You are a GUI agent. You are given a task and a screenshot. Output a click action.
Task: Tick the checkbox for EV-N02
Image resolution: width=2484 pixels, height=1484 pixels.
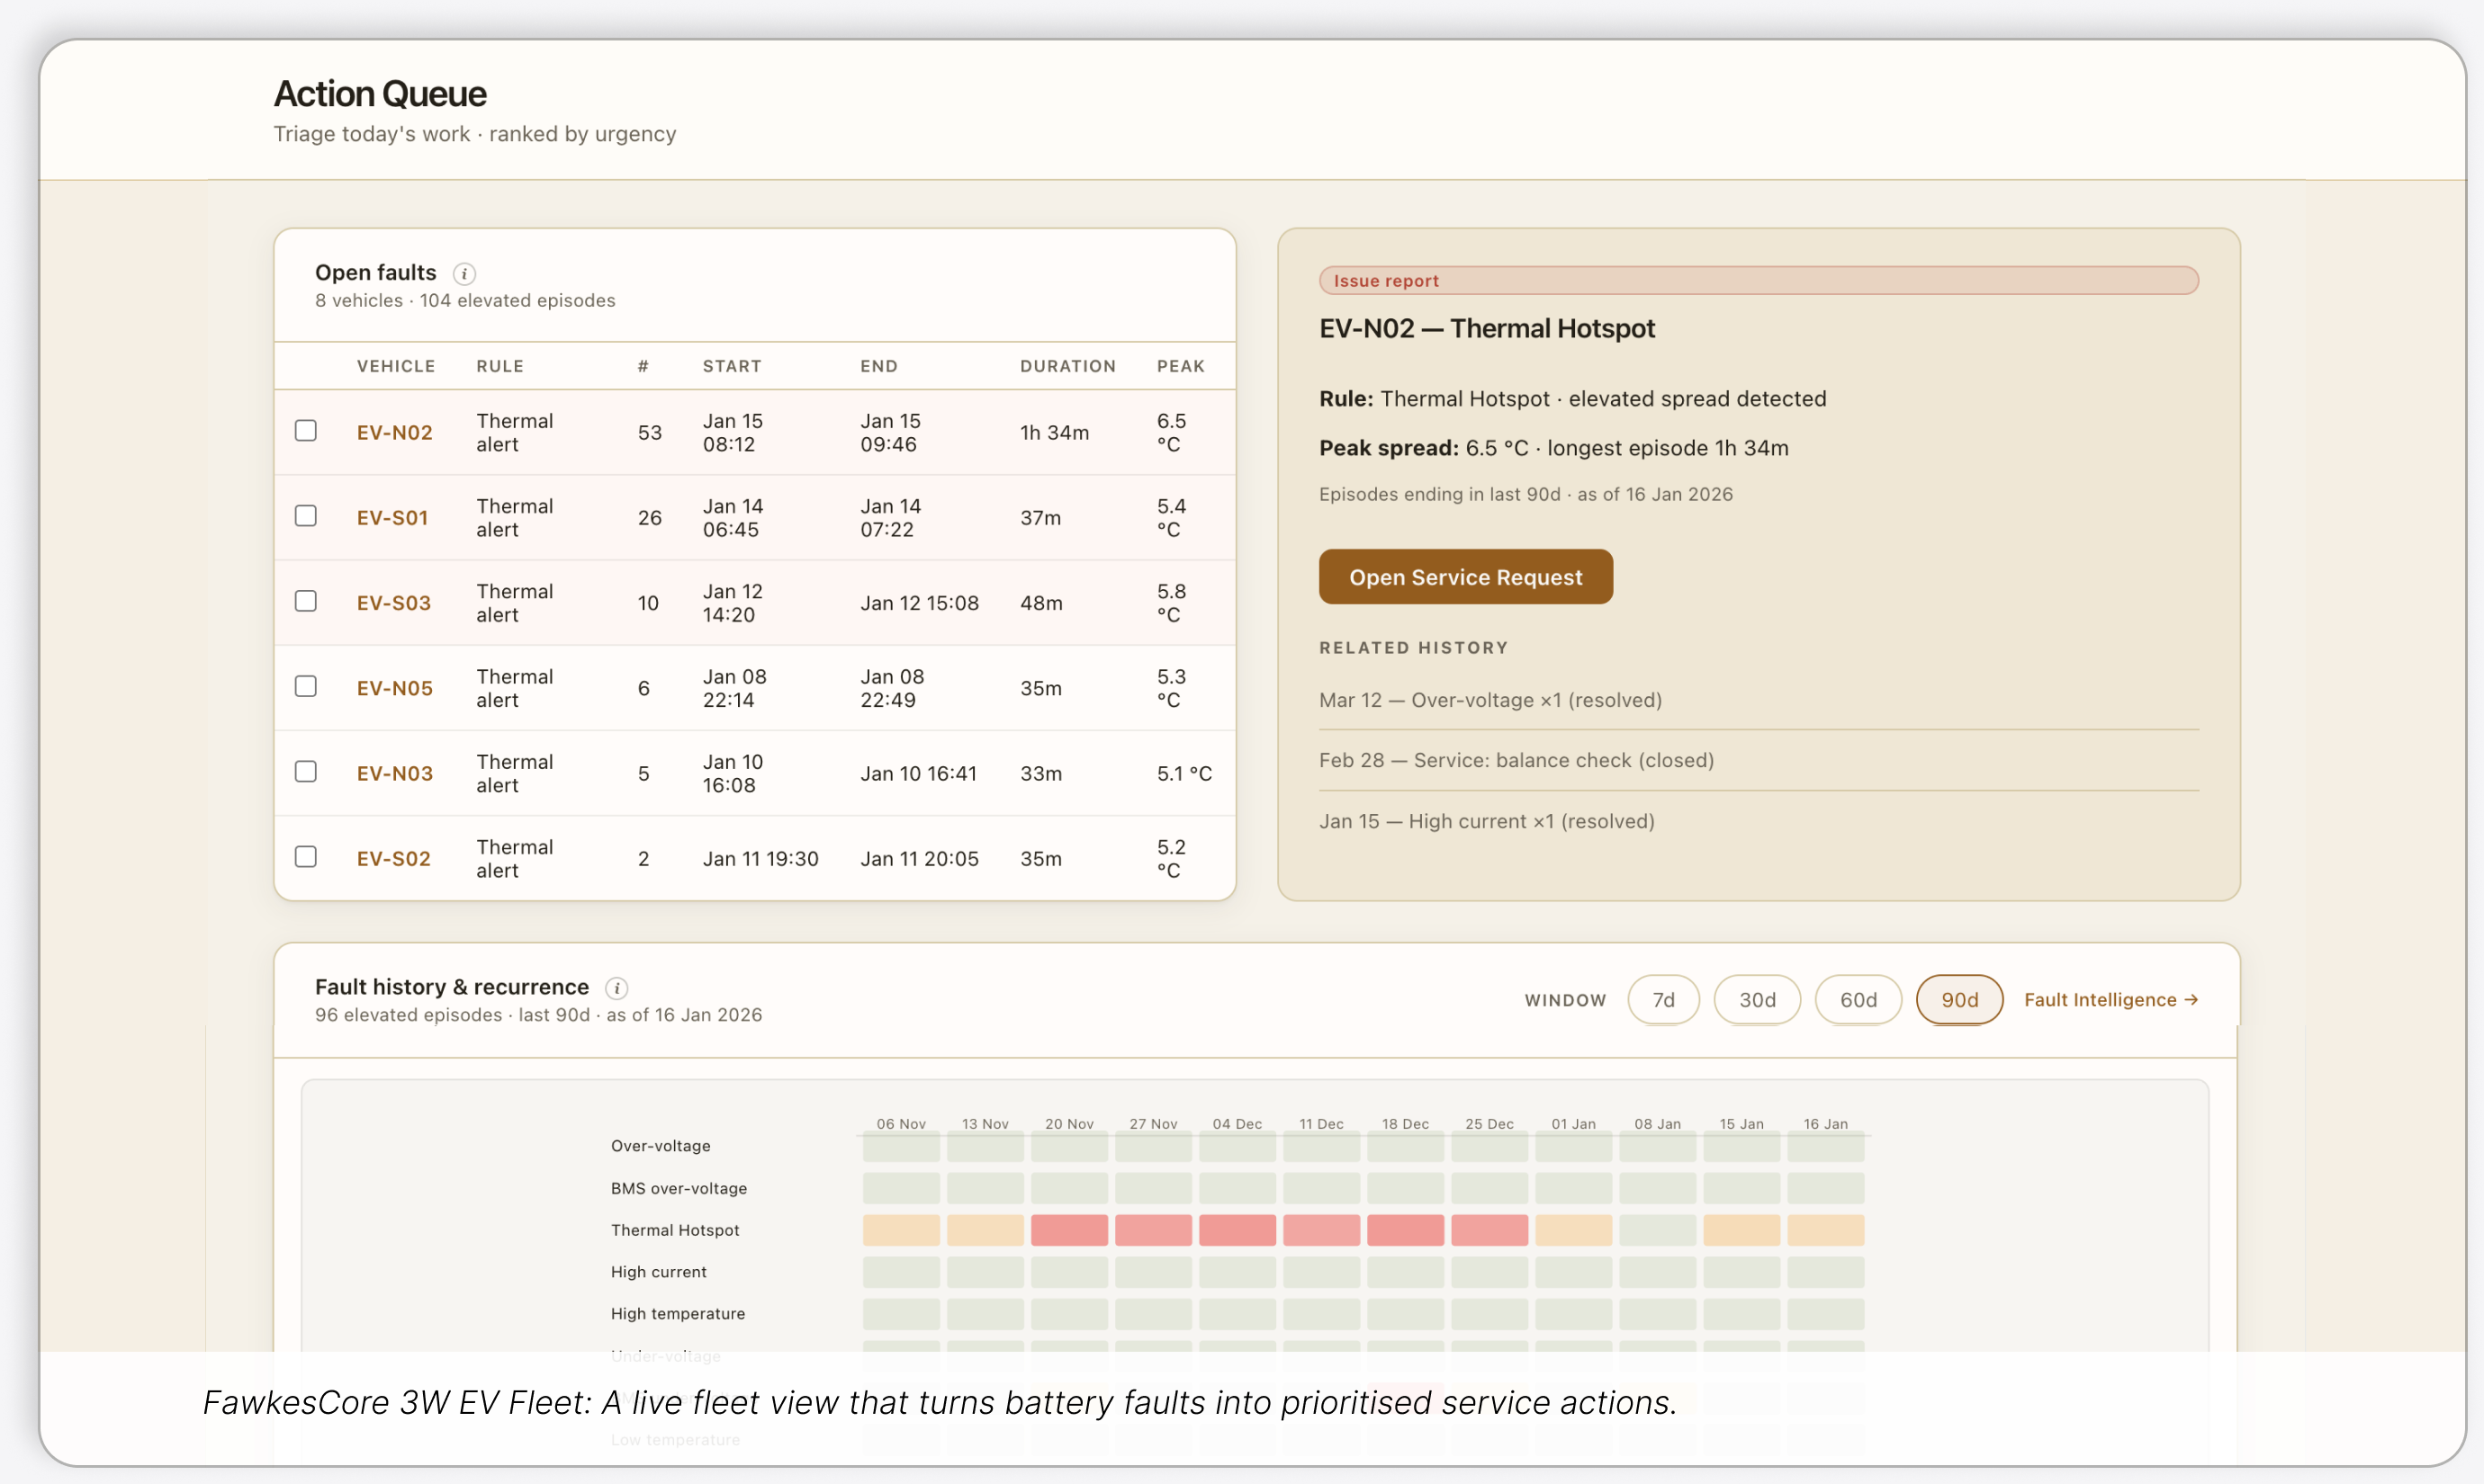[306, 431]
